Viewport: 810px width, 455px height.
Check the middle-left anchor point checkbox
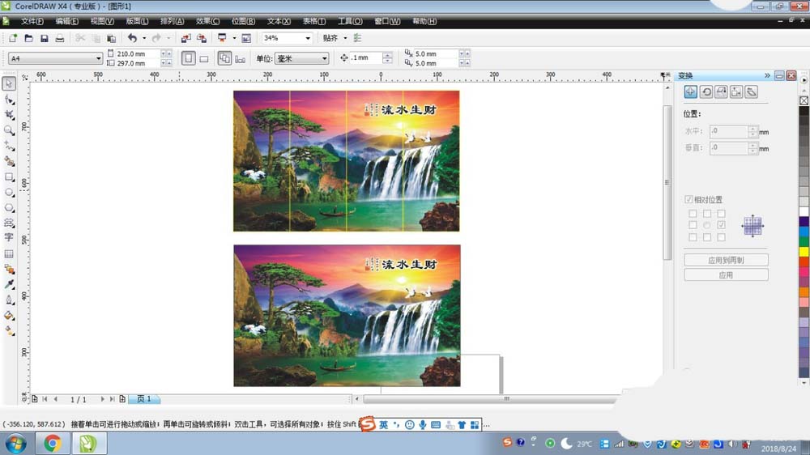click(x=693, y=225)
